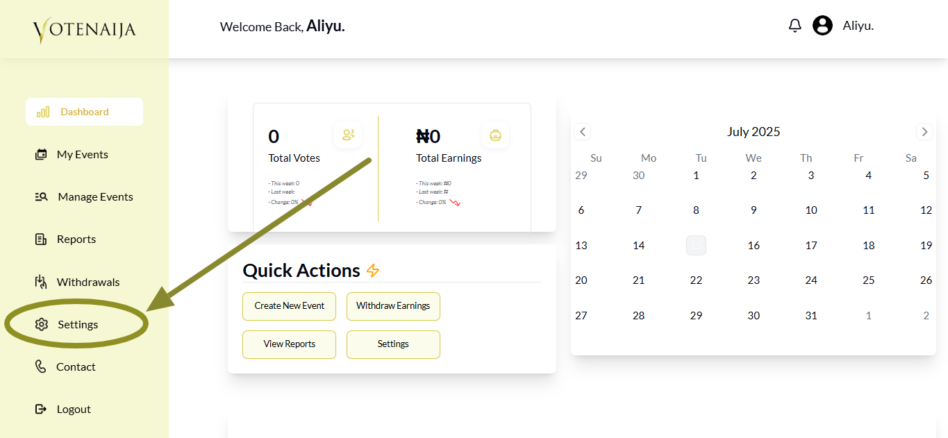Go to previous month in calendar

tap(583, 132)
